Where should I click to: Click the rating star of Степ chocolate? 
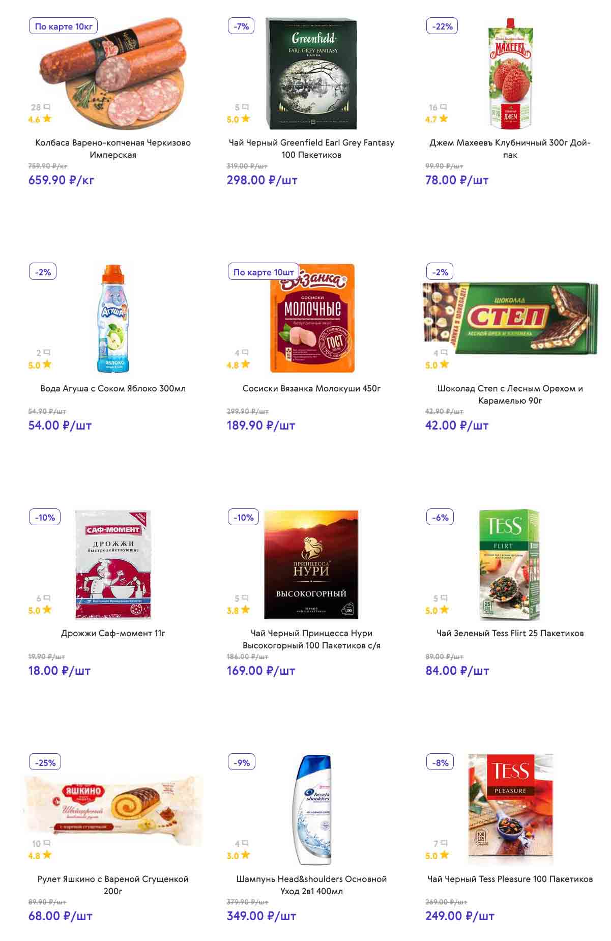(x=444, y=364)
